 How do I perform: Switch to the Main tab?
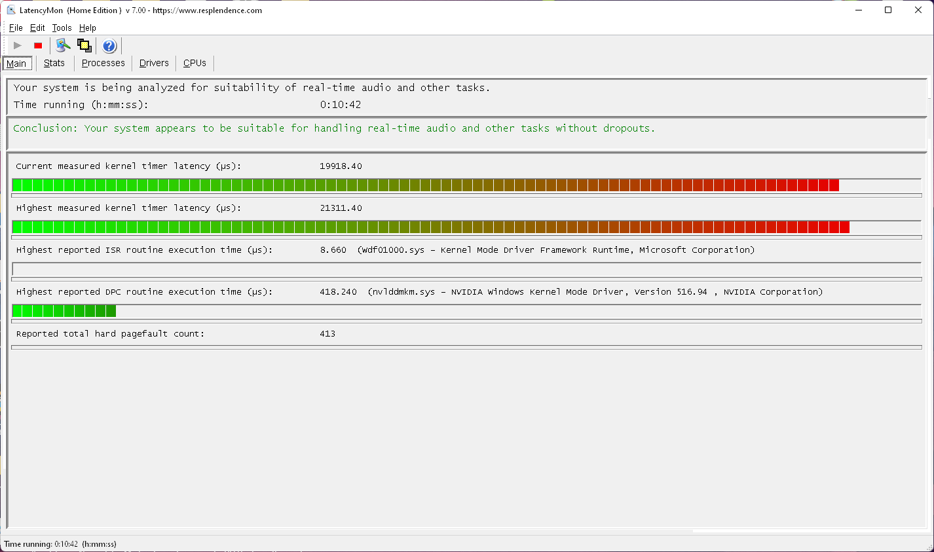[x=17, y=64]
